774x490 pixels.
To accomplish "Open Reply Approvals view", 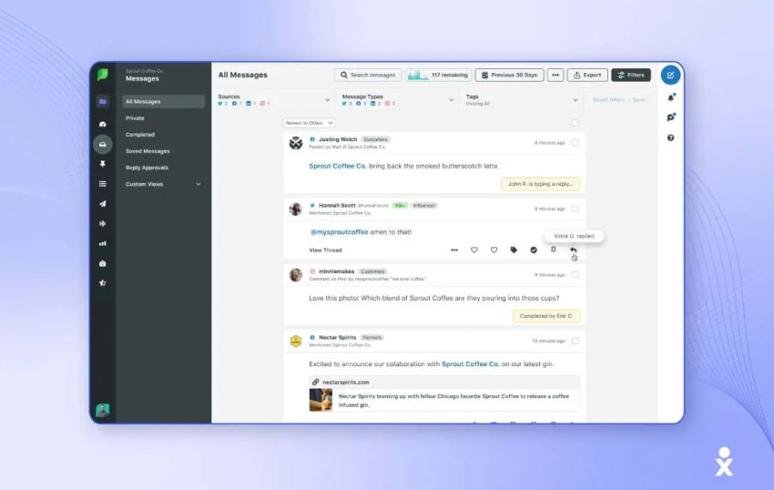I will [x=147, y=168].
